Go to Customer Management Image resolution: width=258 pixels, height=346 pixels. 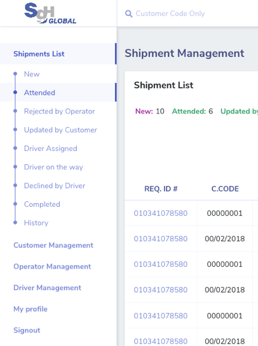pos(53,245)
